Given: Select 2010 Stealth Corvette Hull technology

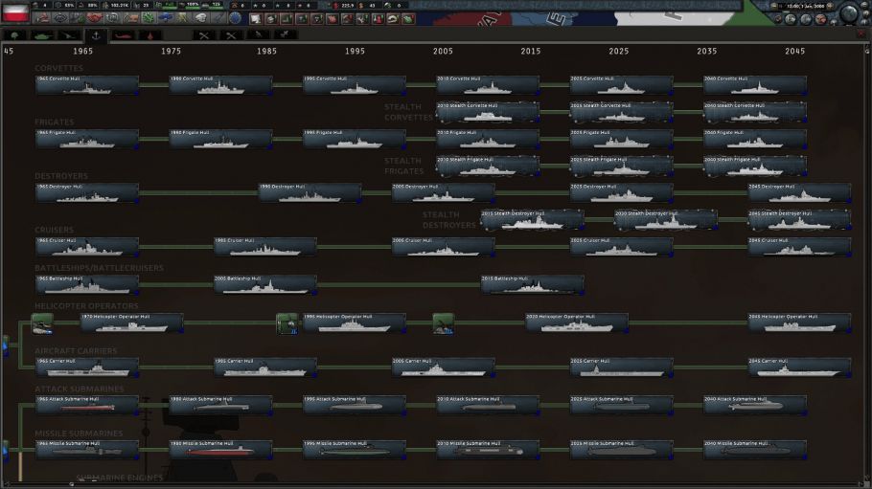Looking at the screenshot, I should pyautogui.click(x=488, y=112).
